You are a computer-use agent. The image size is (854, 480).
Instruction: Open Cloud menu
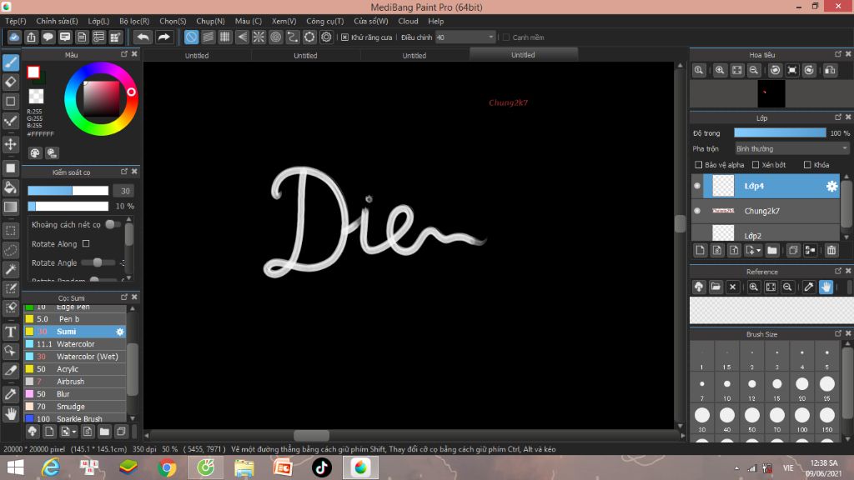(x=408, y=21)
